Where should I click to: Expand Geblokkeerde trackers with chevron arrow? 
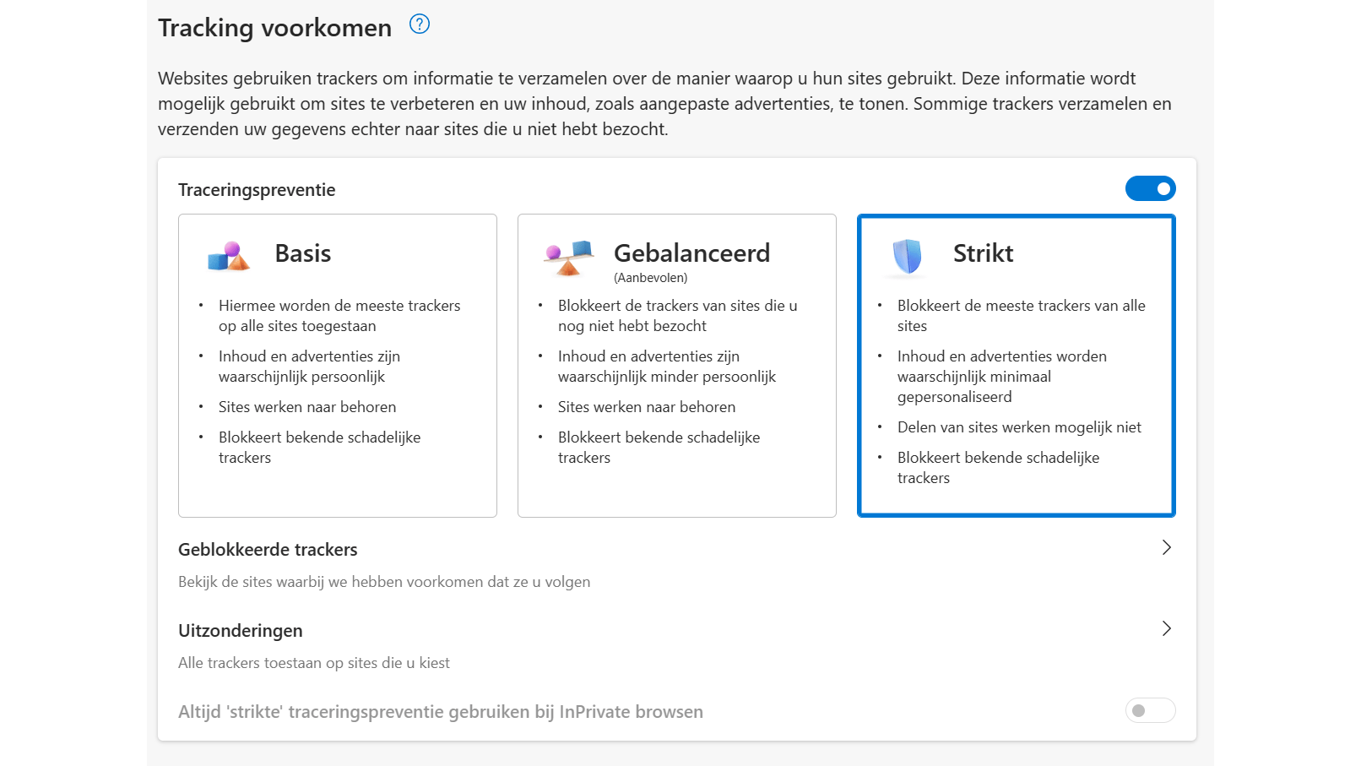click(x=1166, y=548)
